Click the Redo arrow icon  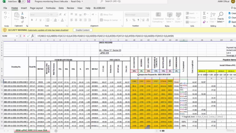pos(6,18)
